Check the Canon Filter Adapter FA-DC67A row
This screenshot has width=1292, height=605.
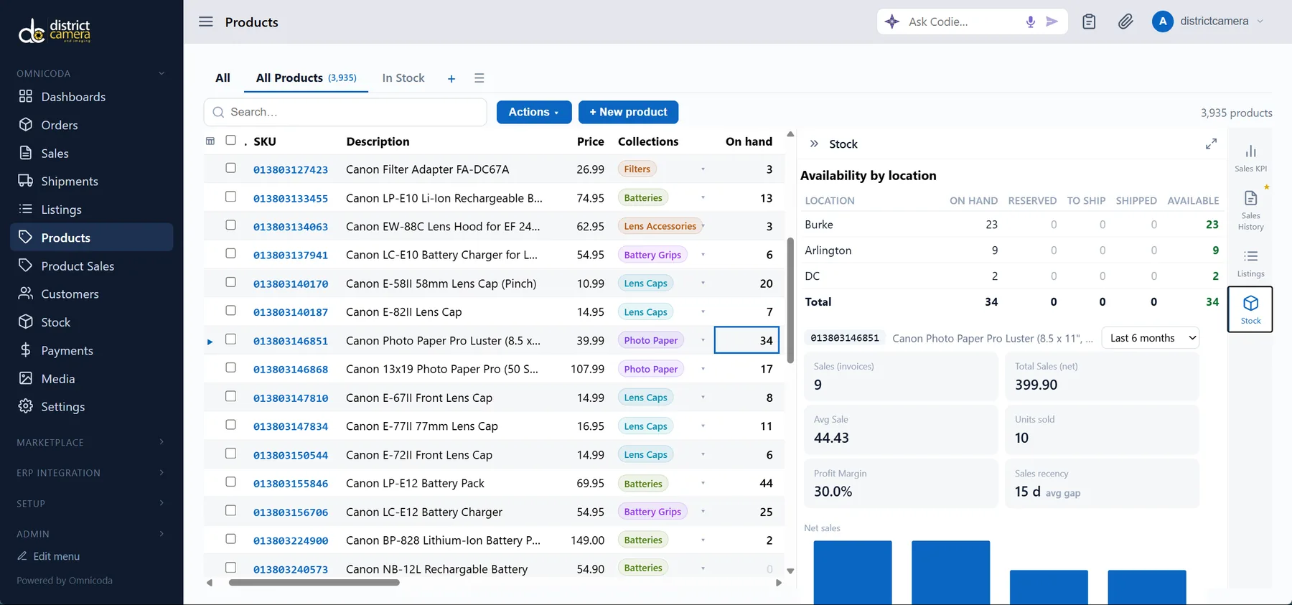pos(230,168)
